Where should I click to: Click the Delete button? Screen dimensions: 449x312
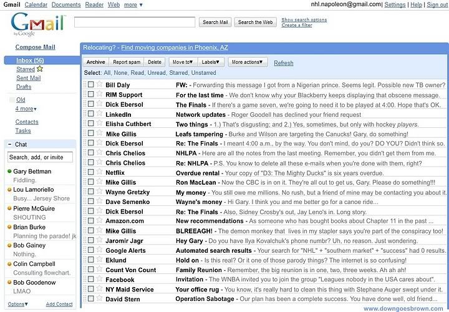[x=155, y=62]
